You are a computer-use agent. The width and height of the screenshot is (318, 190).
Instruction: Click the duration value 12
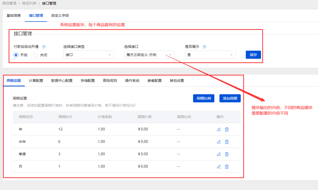click(x=60, y=129)
